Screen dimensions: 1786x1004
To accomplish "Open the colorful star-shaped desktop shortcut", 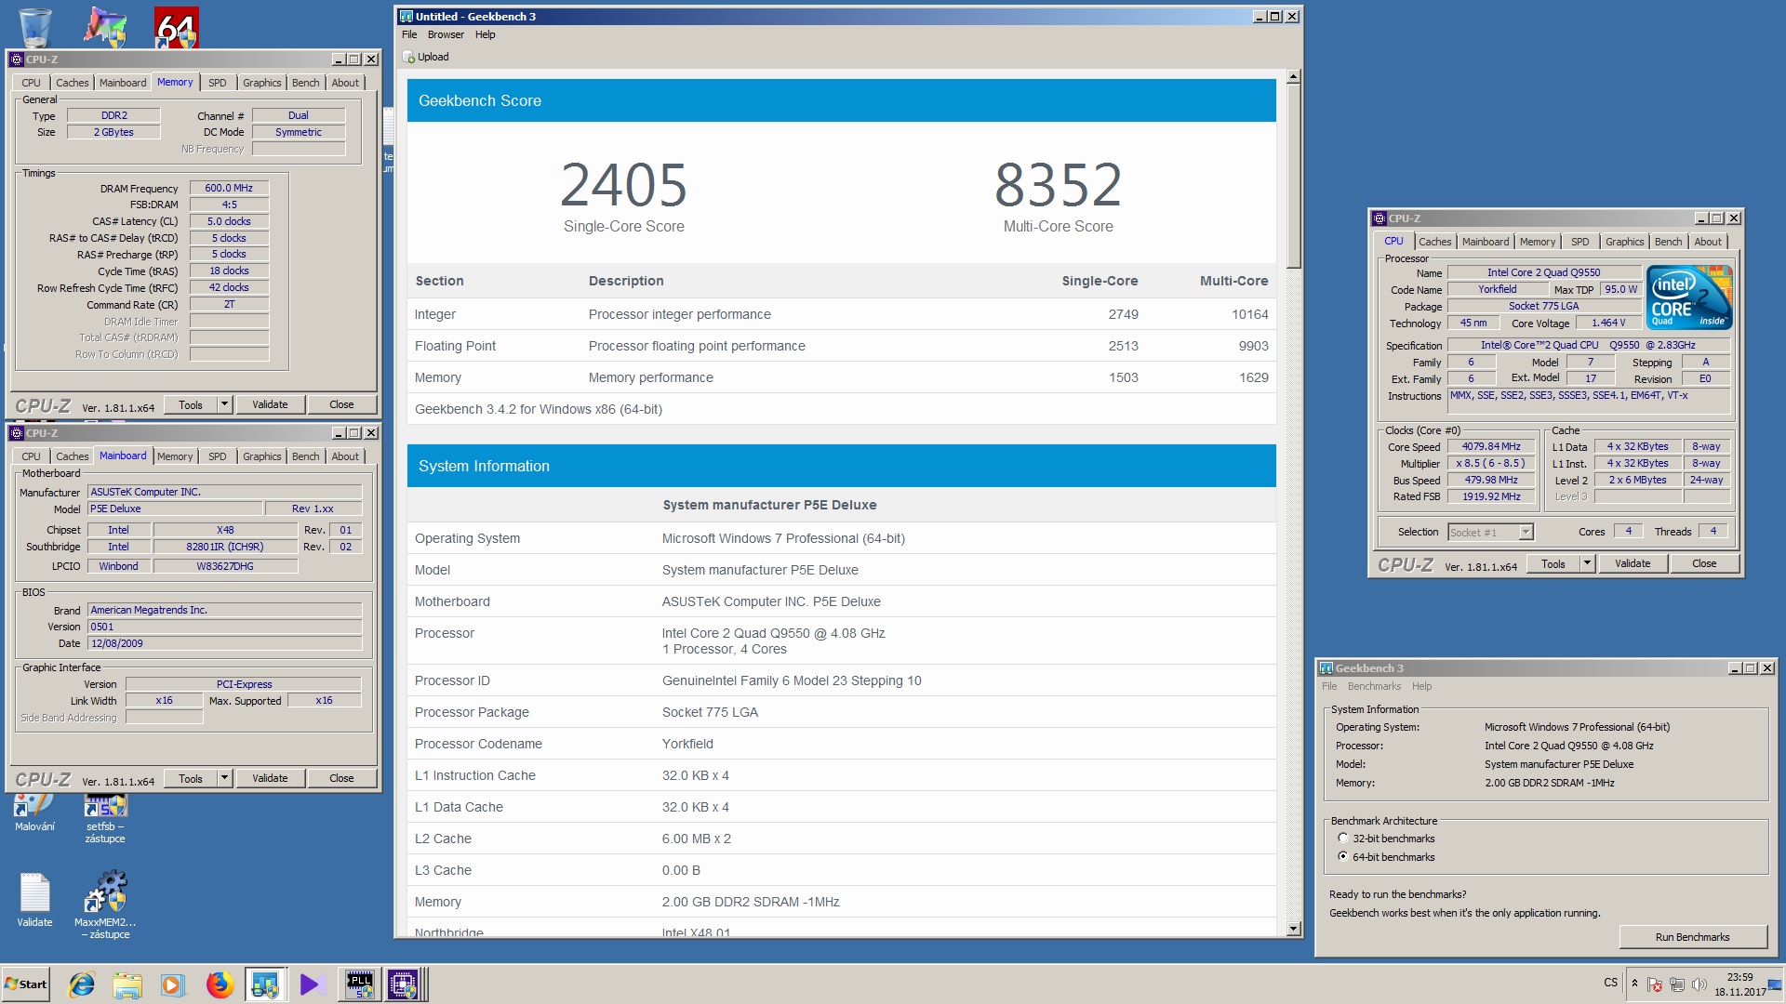I will (105, 26).
